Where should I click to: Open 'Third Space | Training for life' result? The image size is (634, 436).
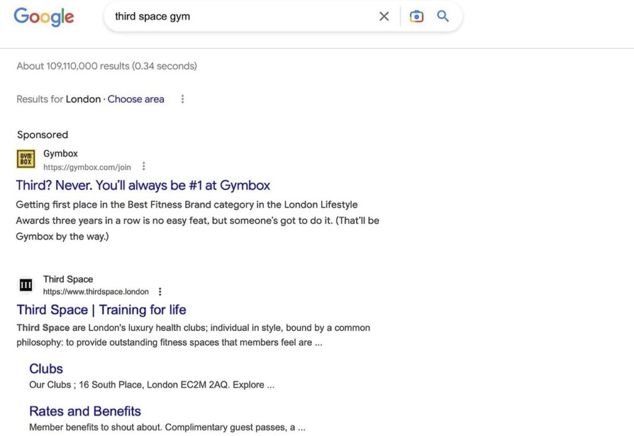pyautogui.click(x=101, y=310)
